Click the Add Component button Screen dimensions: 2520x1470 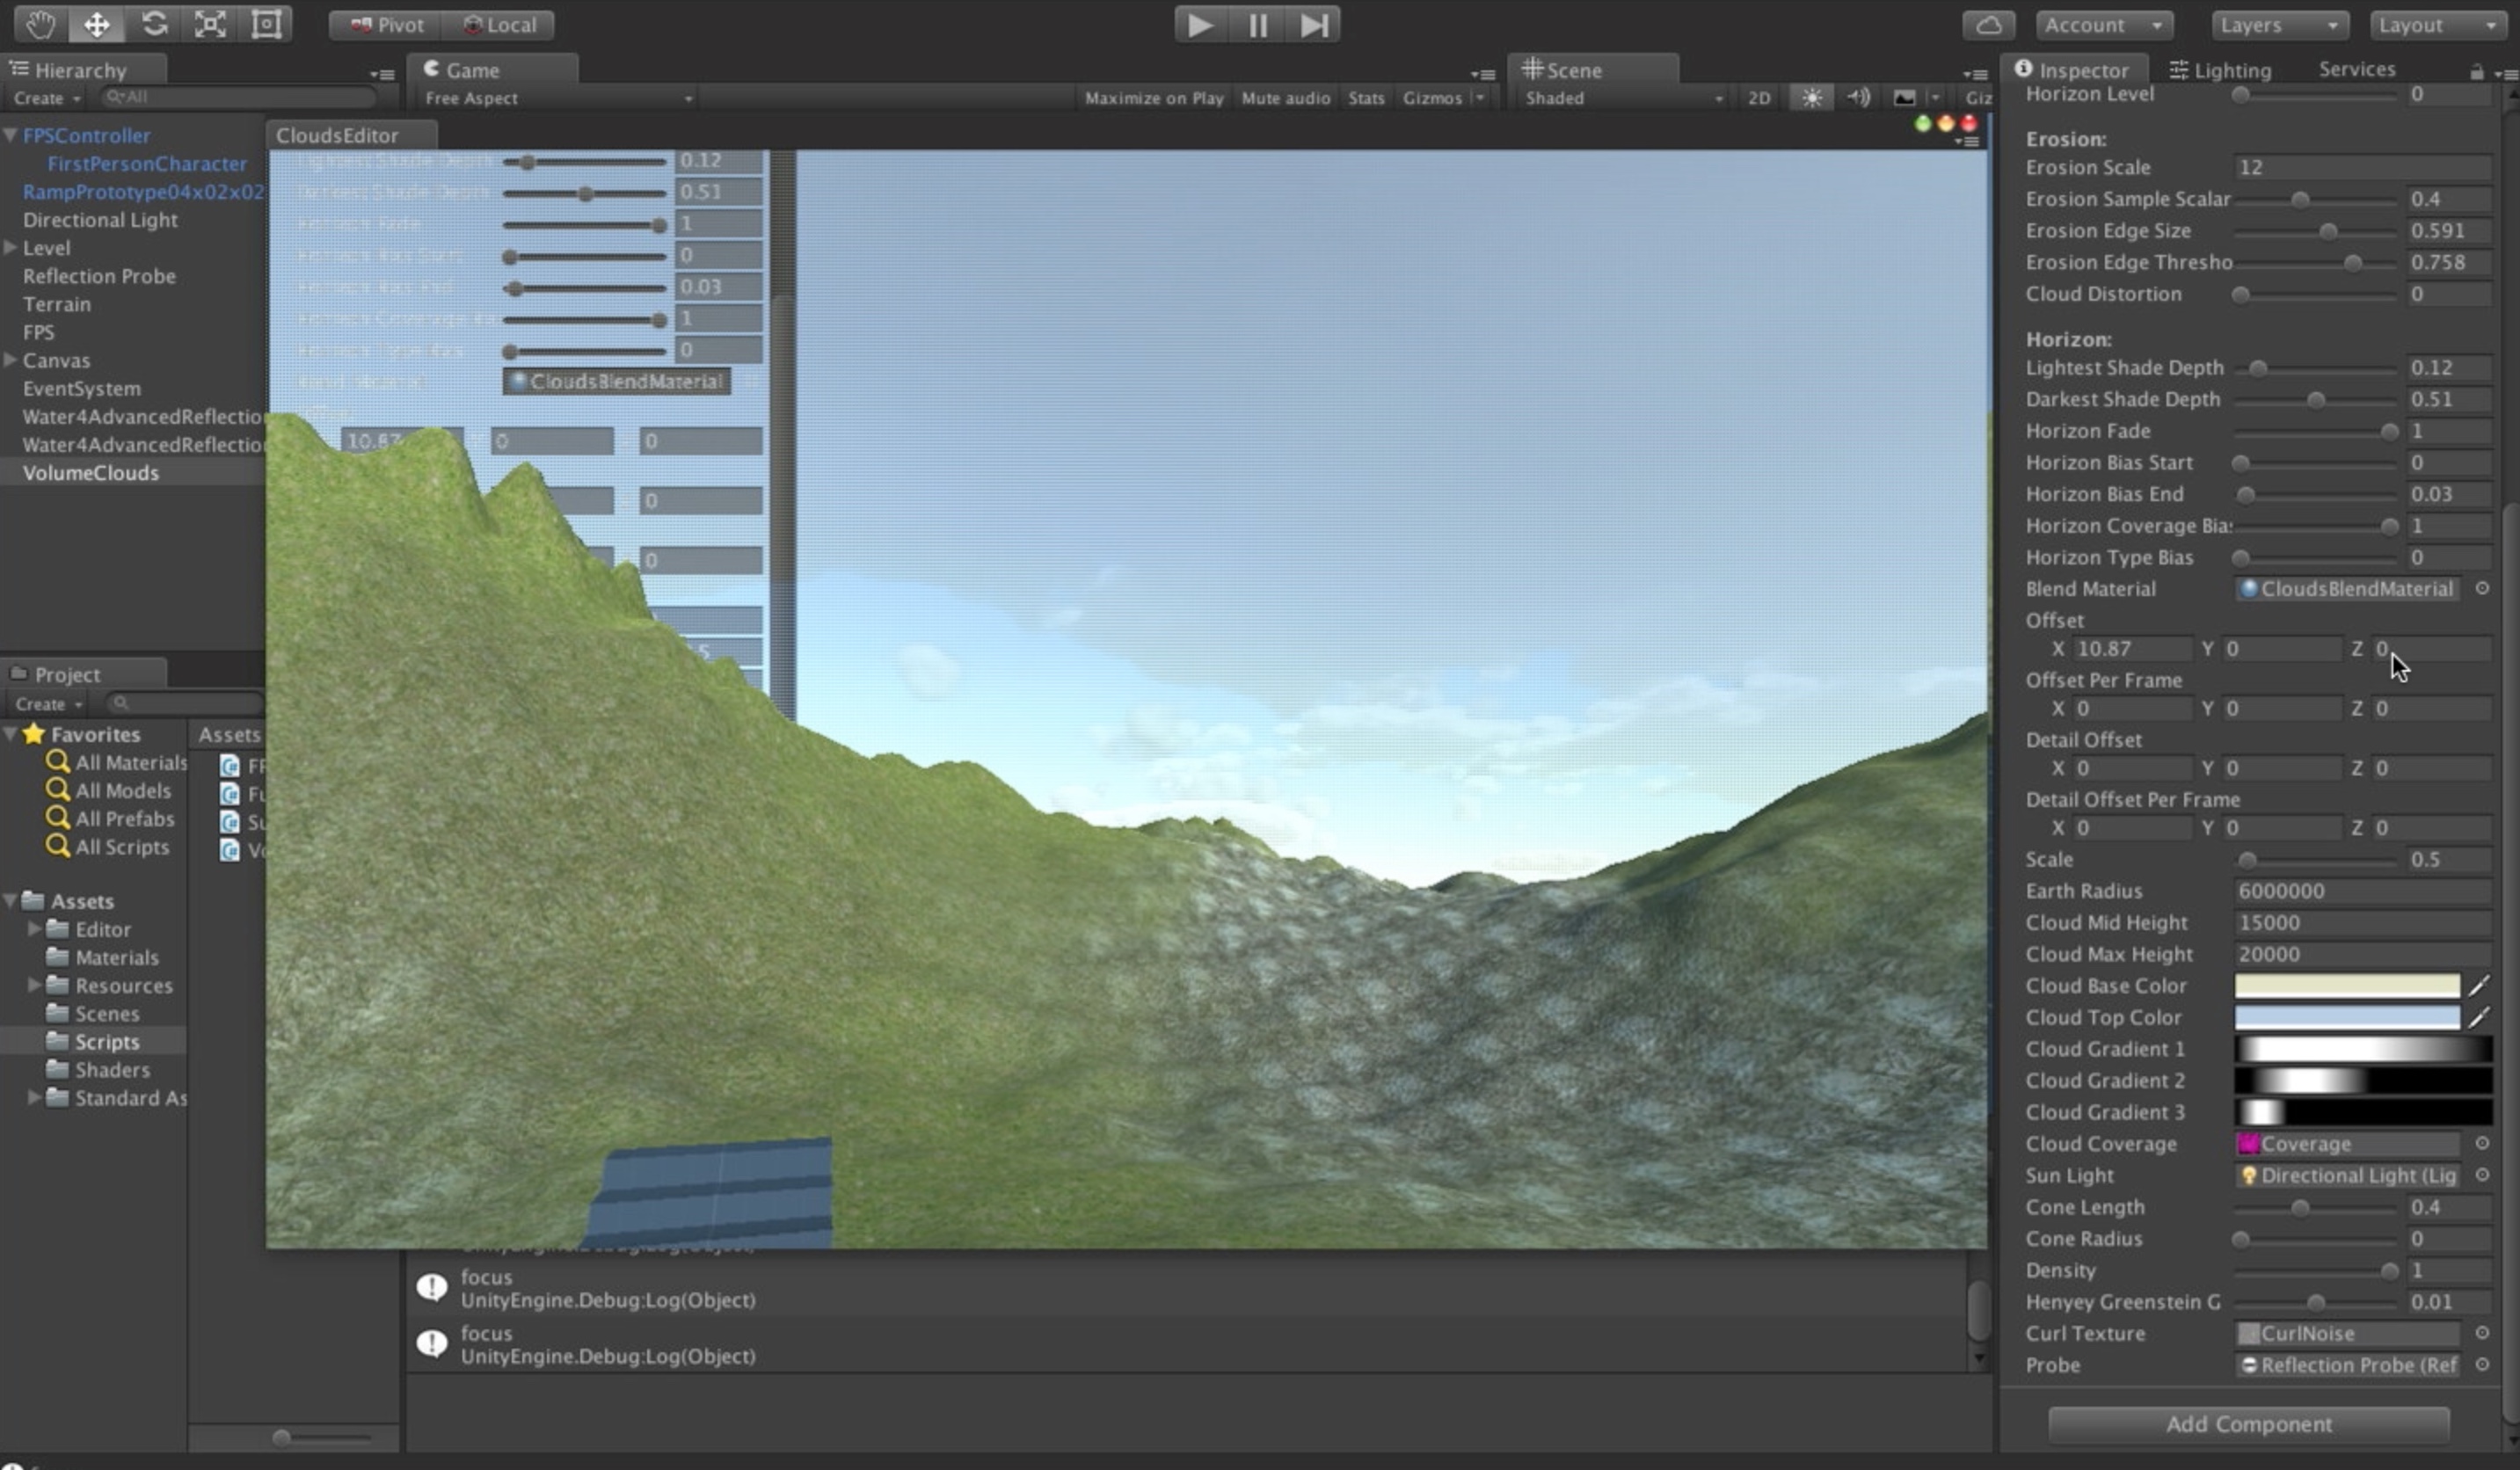(2248, 1424)
